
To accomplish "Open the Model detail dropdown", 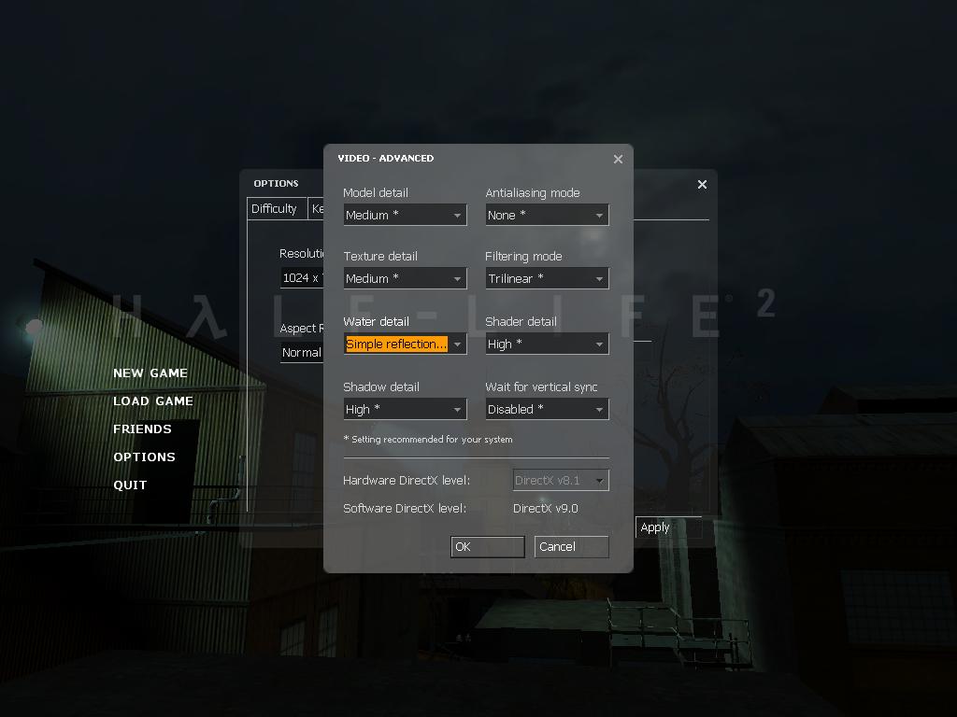I will tap(405, 215).
